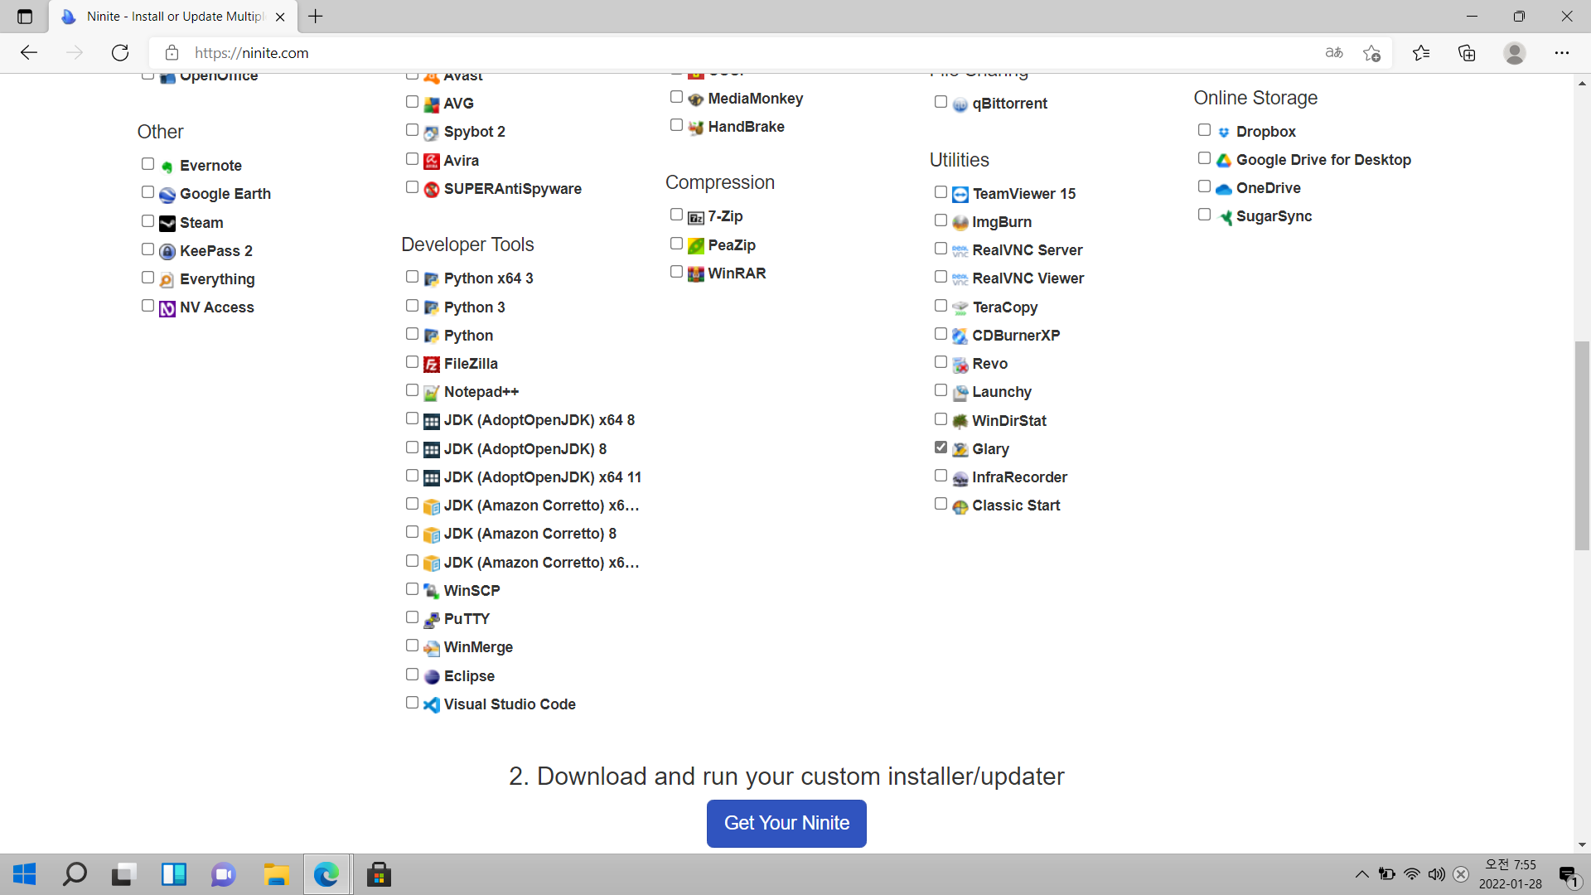Image resolution: width=1591 pixels, height=895 pixels.
Task: Go back with the browser back arrow
Action: point(29,53)
